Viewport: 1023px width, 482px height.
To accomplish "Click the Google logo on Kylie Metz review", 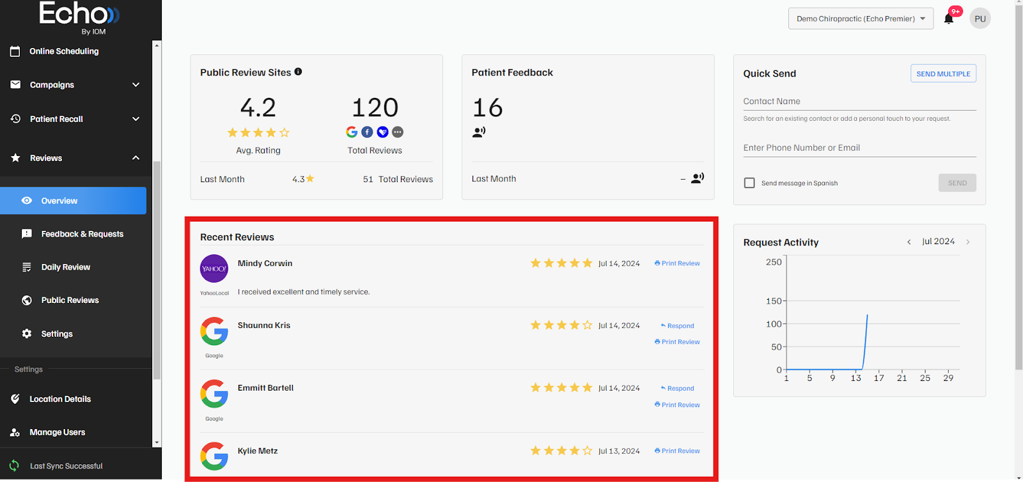I will pos(214,456).
